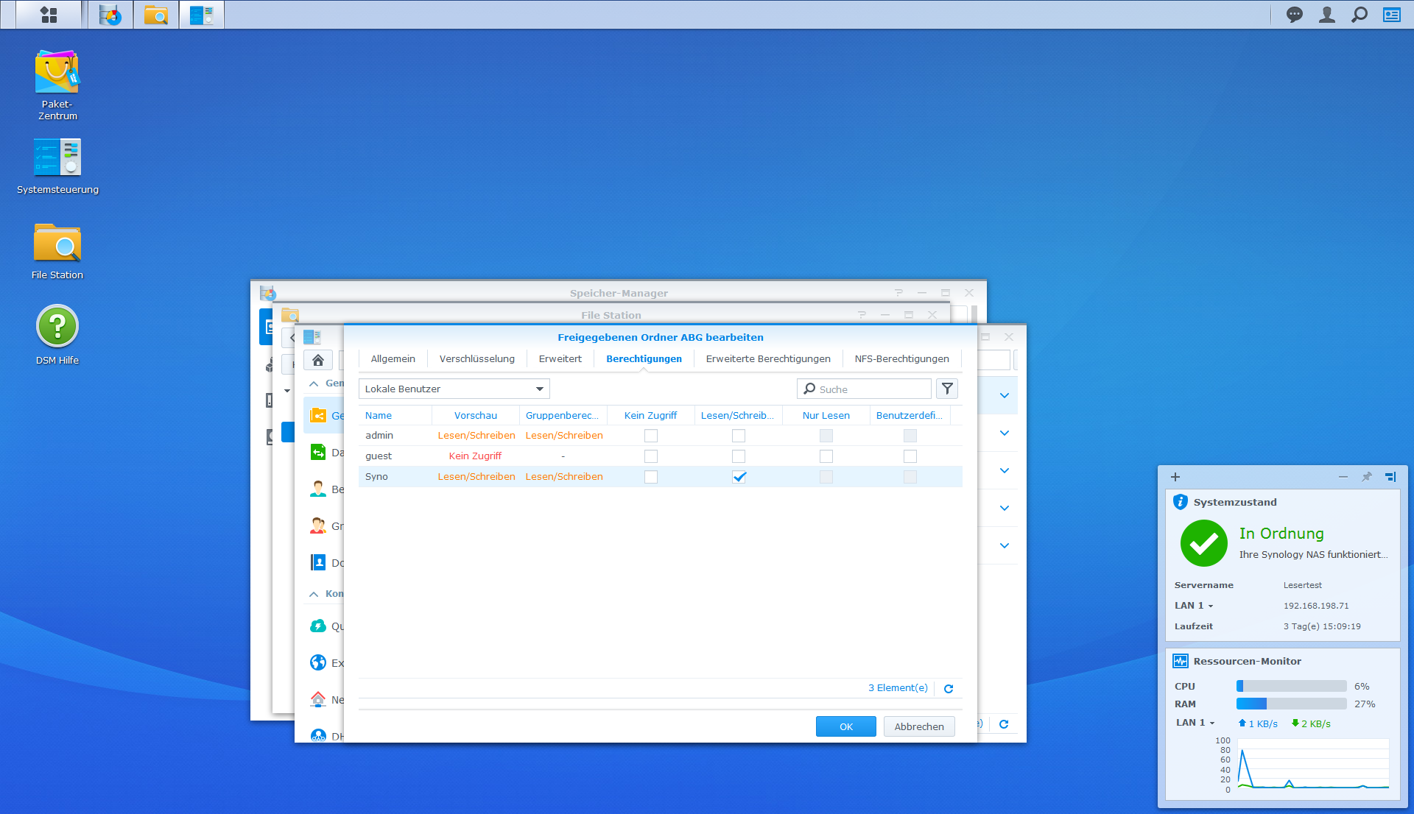Check Nur Lesen checkbox for guest
The width and height of the screenshot is (1414, 814).
point(826,456)
